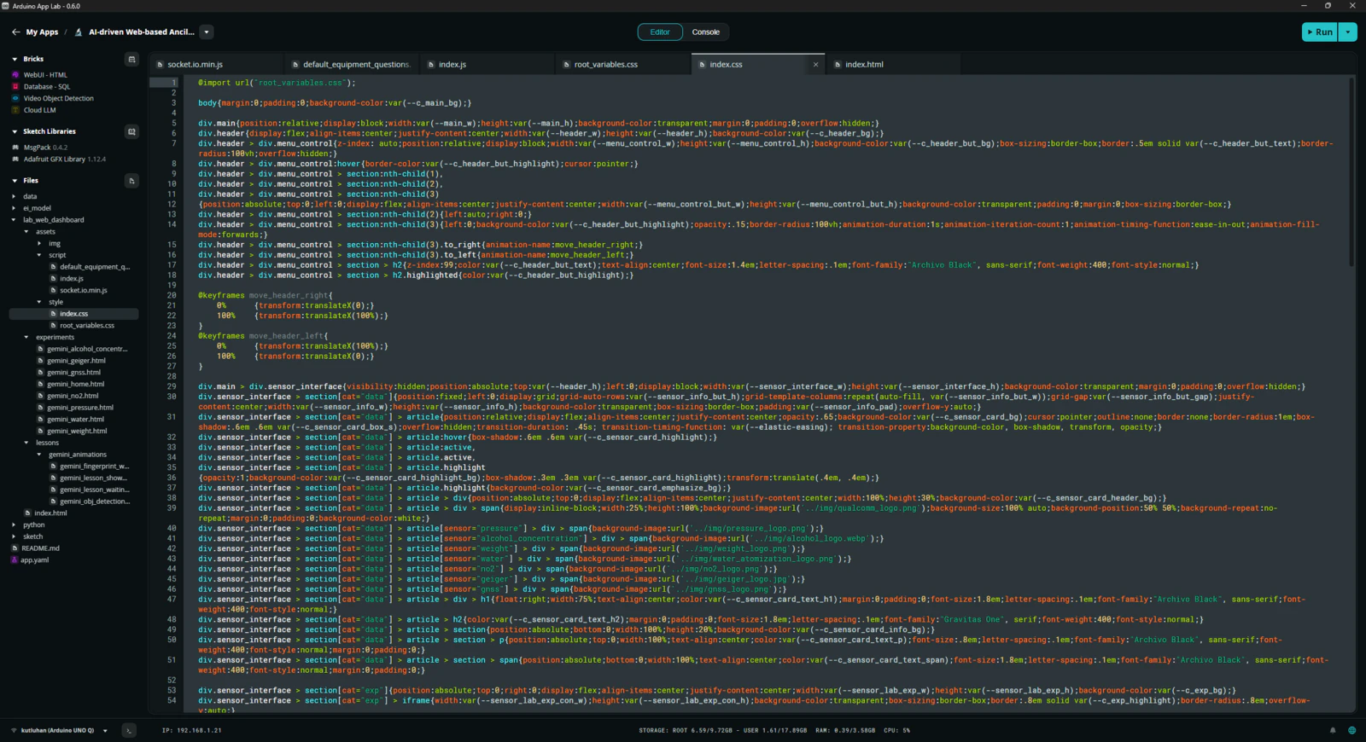Open gemini_geiger.html in file tree

pyautogui.click(x=74, y=361)
